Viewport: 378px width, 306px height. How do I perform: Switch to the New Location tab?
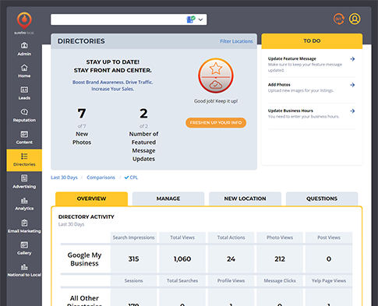(245, 199)
